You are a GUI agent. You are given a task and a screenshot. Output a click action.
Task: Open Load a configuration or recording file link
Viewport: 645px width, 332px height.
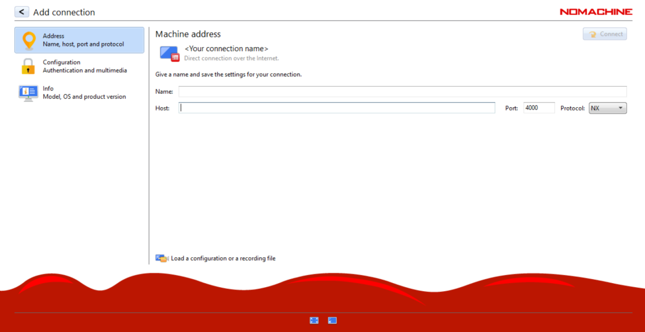click(223, 258)
